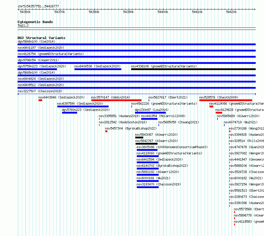Click the red nsv5457304 variant marker

click(x=106, y=131)
